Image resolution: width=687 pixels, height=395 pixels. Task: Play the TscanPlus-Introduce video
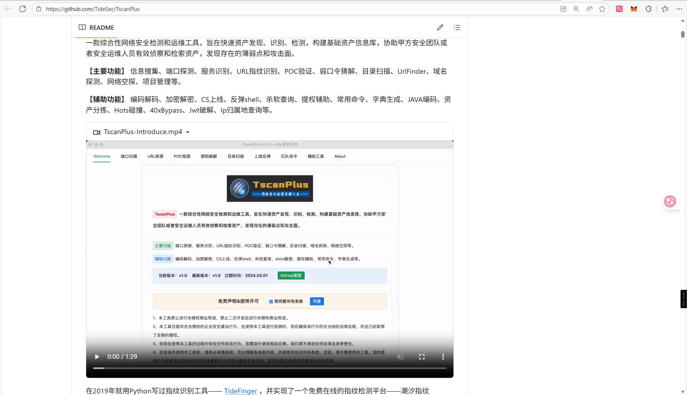point(97,357)
